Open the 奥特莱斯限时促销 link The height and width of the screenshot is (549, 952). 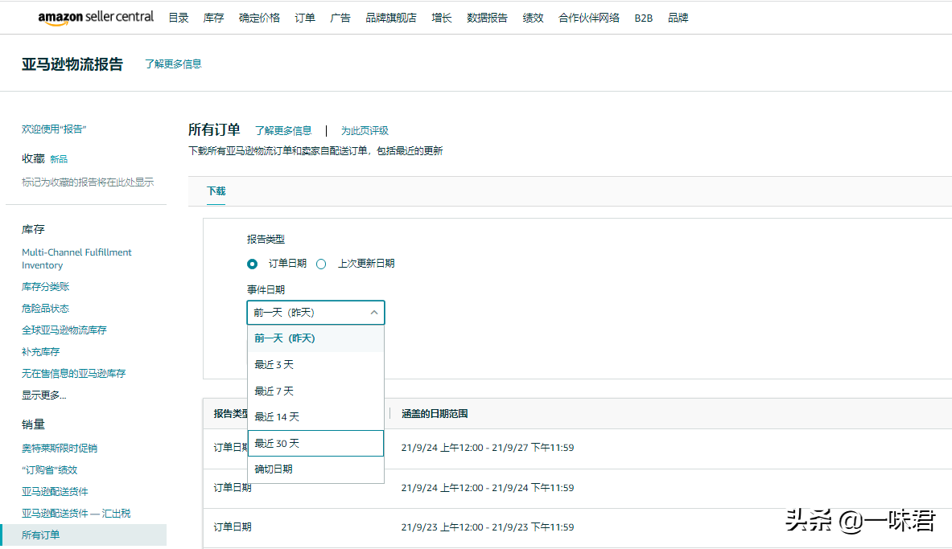coord(60,449)
